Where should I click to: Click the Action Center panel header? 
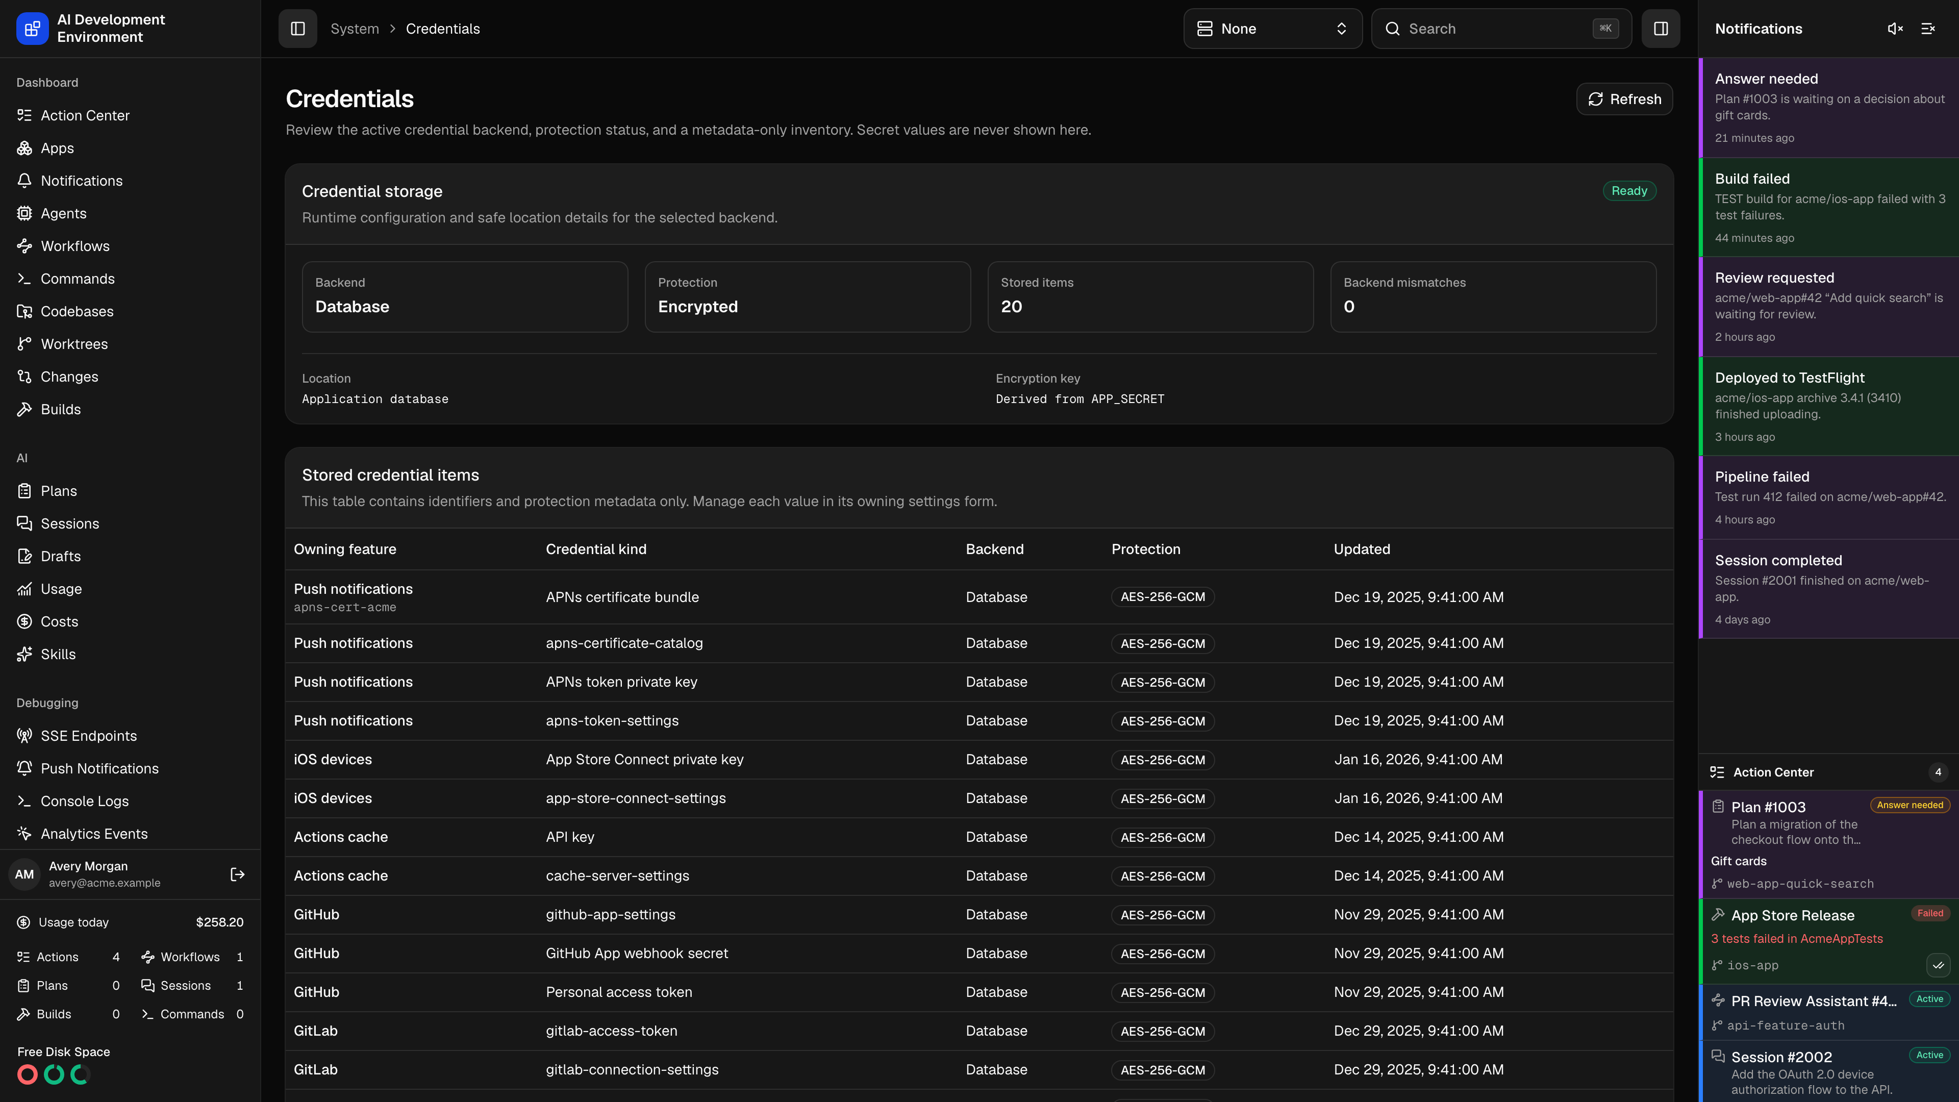click(x=1828, y=773)
